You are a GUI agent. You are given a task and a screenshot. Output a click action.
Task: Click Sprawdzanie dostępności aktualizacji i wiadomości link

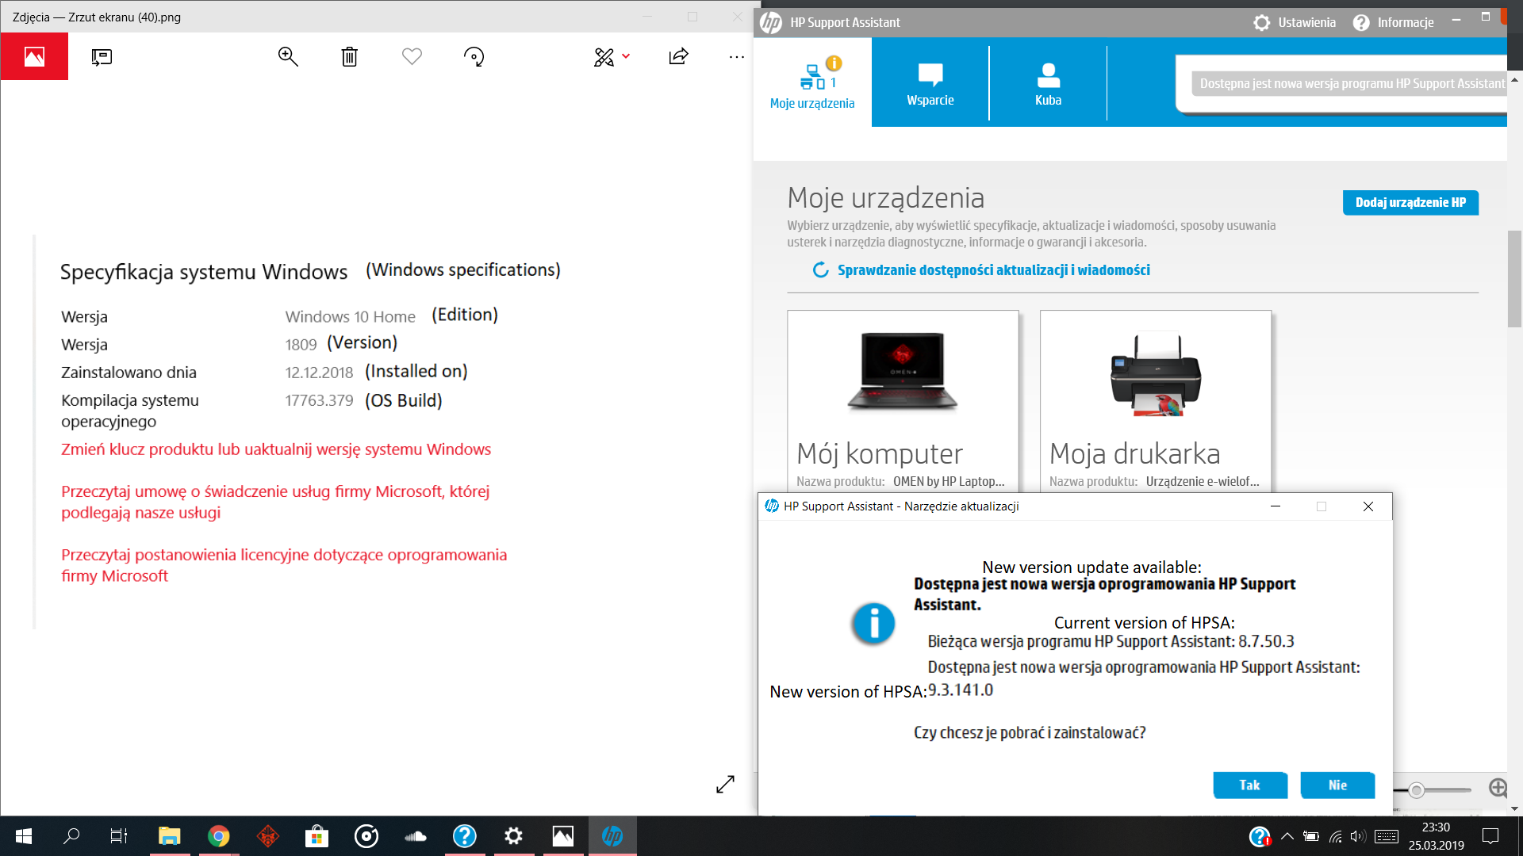click(993, 270)
